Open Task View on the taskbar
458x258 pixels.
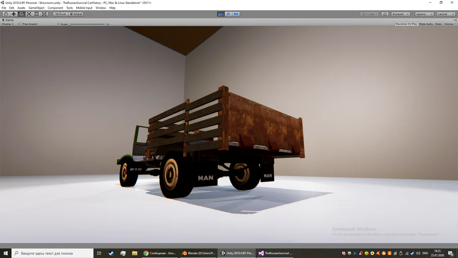pos(99,253)
